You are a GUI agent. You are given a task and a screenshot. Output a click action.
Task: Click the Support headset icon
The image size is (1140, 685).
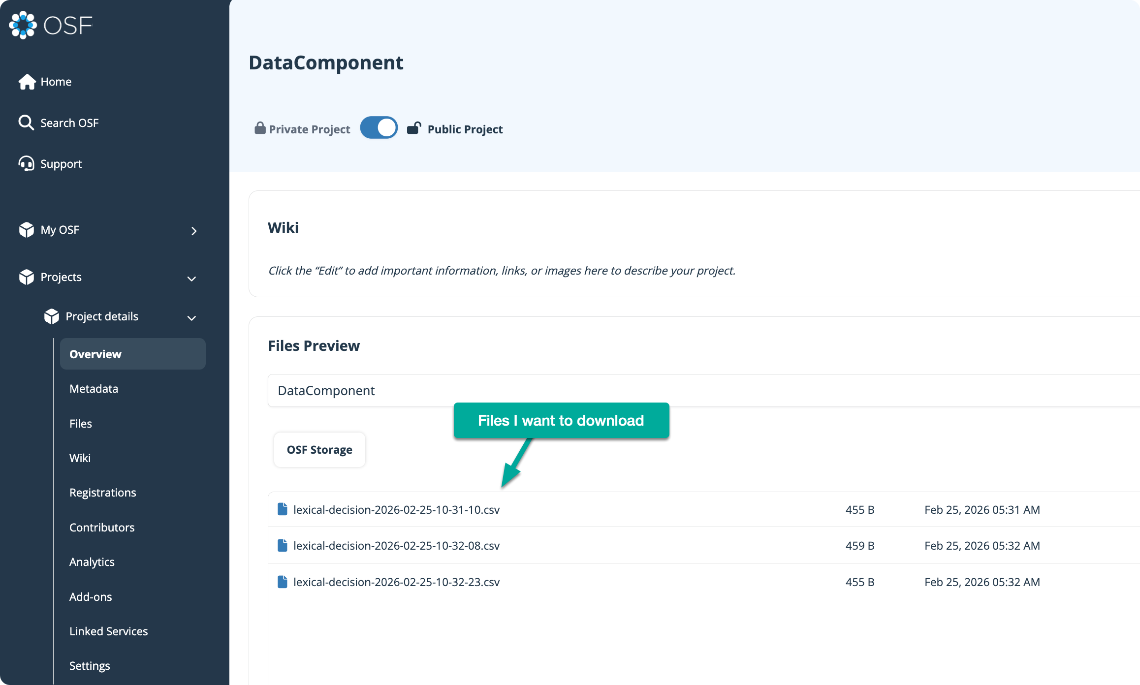click(x=27, y=163)
